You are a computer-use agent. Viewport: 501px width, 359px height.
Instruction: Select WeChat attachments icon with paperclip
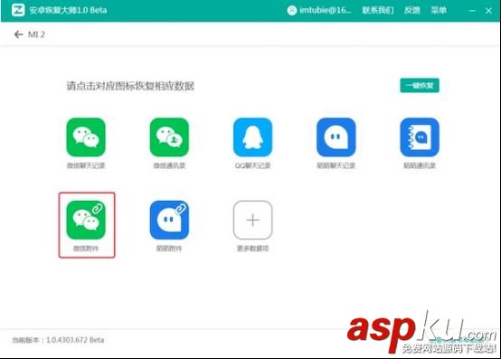point(86,220)
